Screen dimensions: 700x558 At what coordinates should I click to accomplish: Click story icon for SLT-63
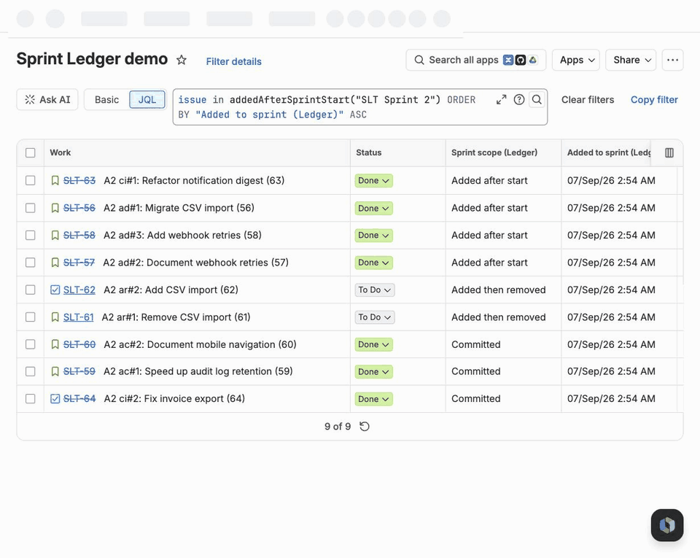point(55,180)
